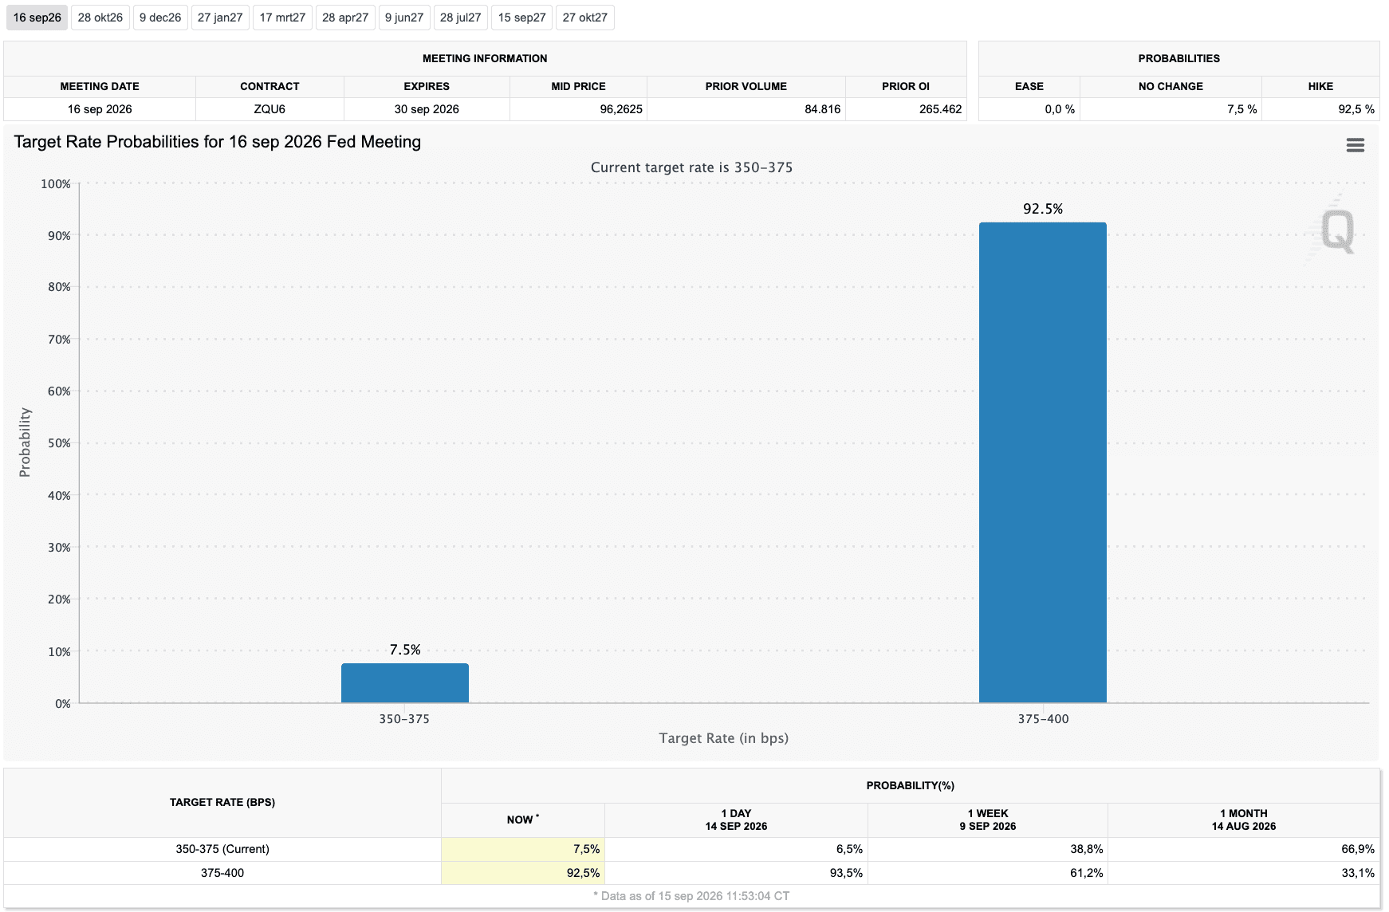Switch to the 27 okt27 meeting tab
Image resolution: width=1389 pixels, height=912 pixels.
(x=585, y=18)
